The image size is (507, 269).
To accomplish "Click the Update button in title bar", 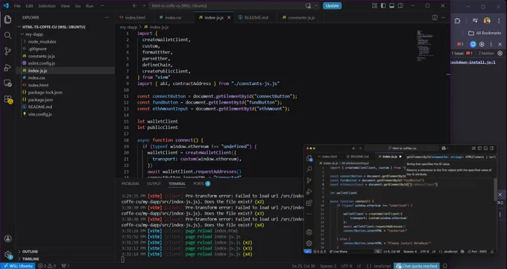I will 332,6.
